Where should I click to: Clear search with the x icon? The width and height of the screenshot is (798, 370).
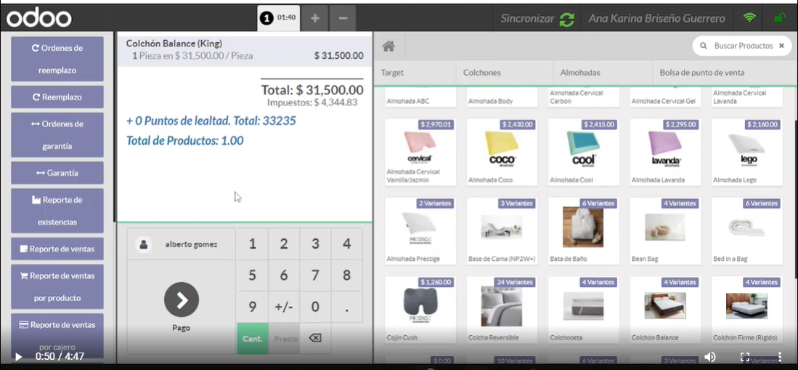[x=782, y=46]
